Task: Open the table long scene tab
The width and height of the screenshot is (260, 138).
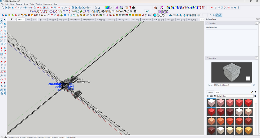Action: [x=135, y=20]
